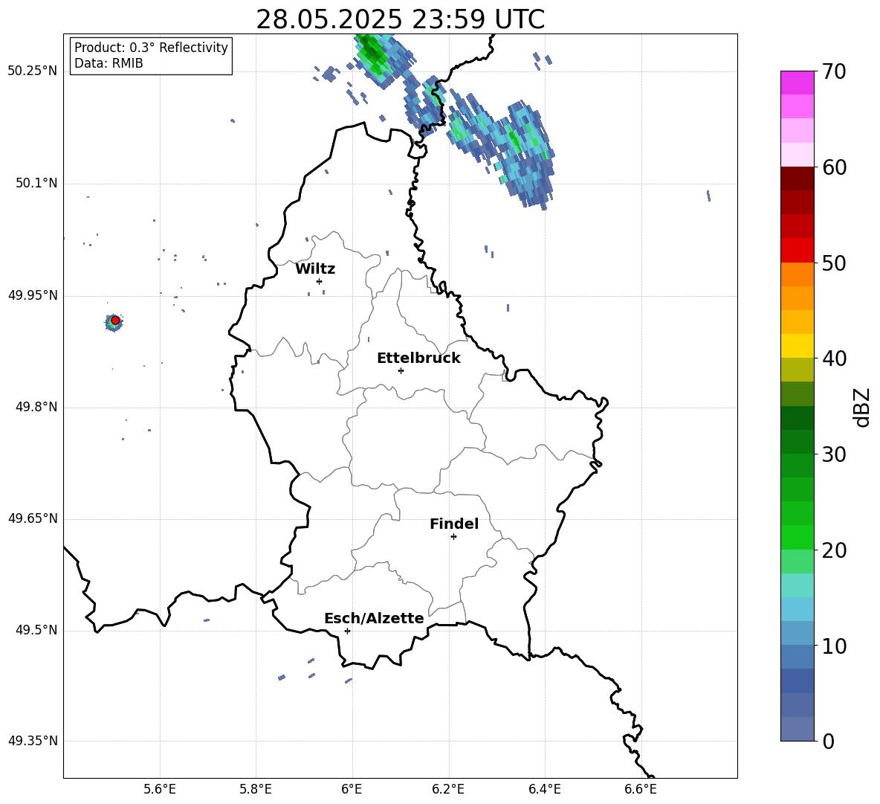880x804 pixels.
Task: Click the 'Product: 0.3° Reflectivity' legend line
Action: click(x=151, y=48)
